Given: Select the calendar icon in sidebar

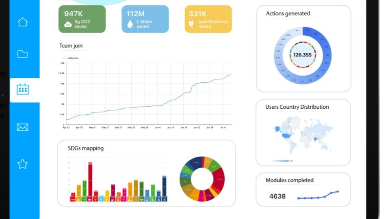Looking at the screenshot, I should pyautogui.click(x=23, y=89).
